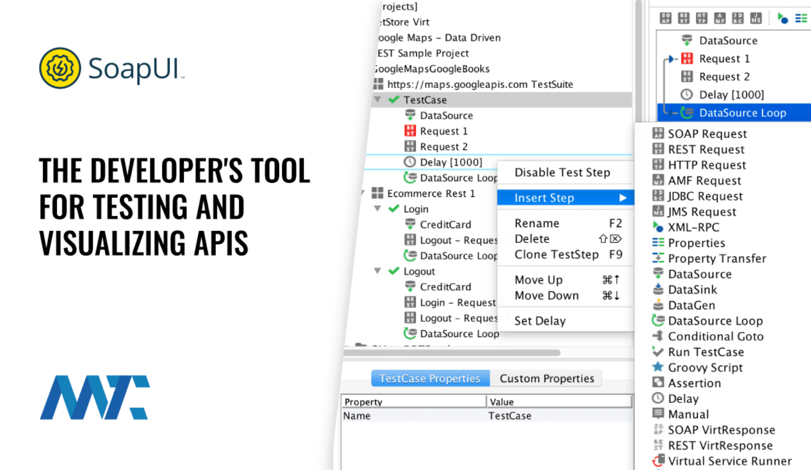Click the Value column header

[559, 402]
